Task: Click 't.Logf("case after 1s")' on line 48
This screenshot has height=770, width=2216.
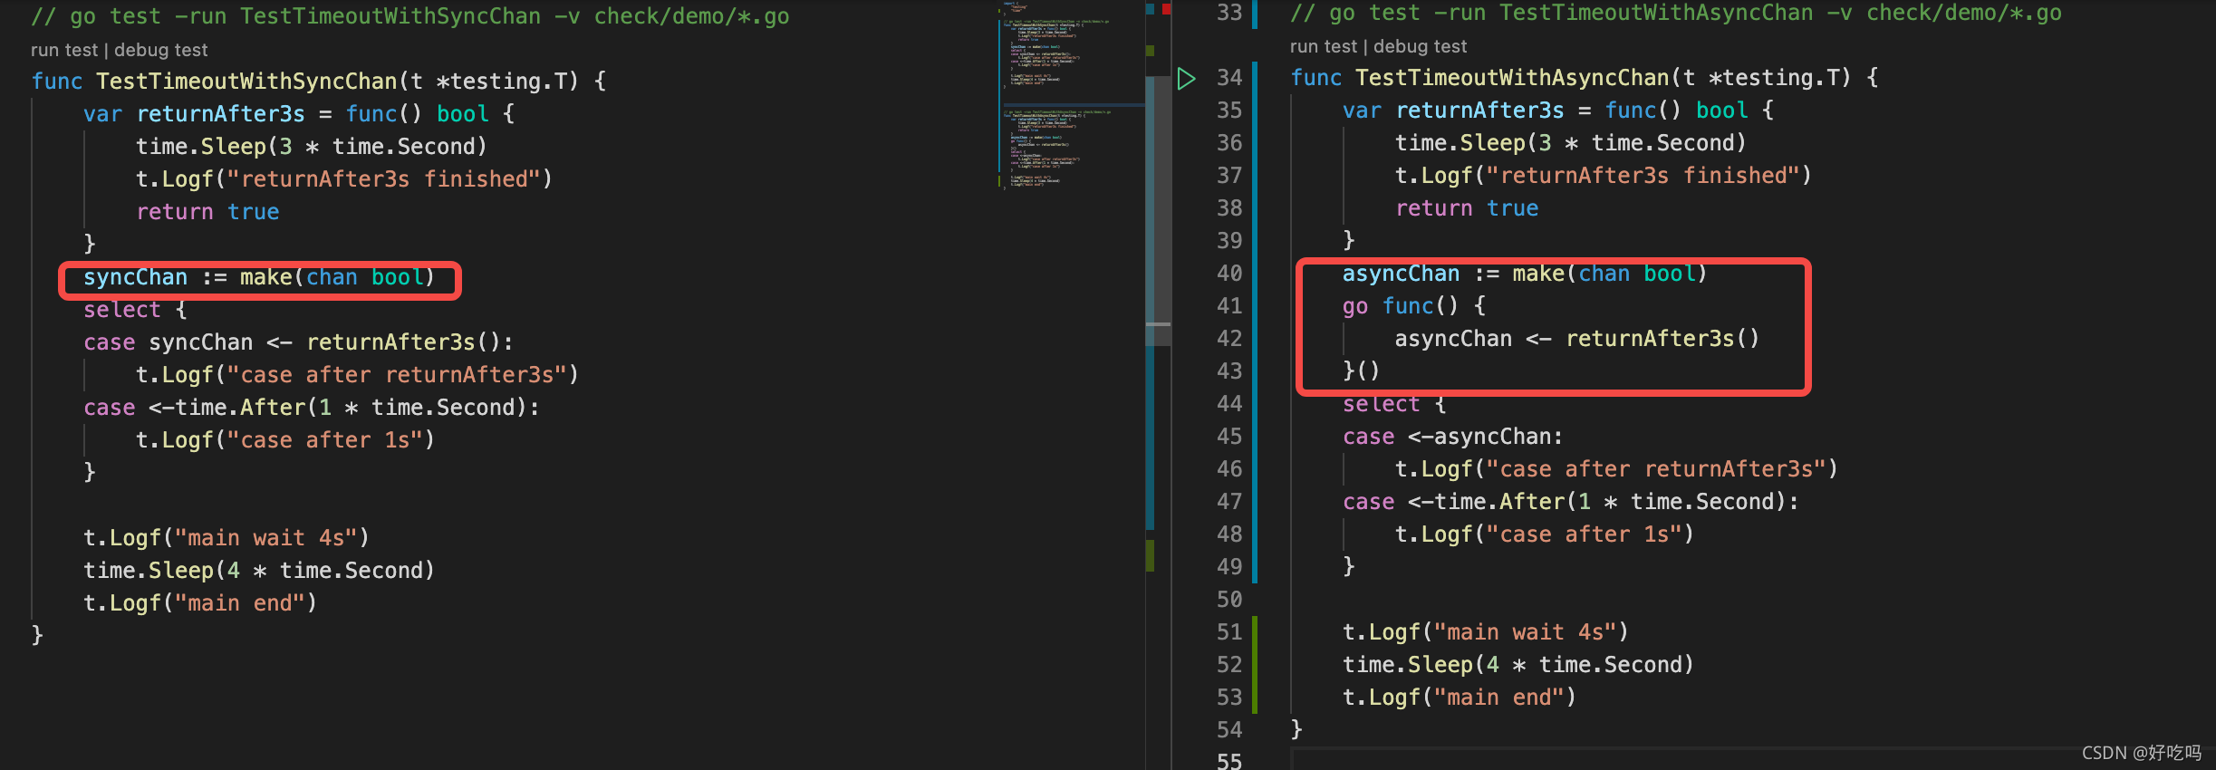Action: click(1545, 534)
